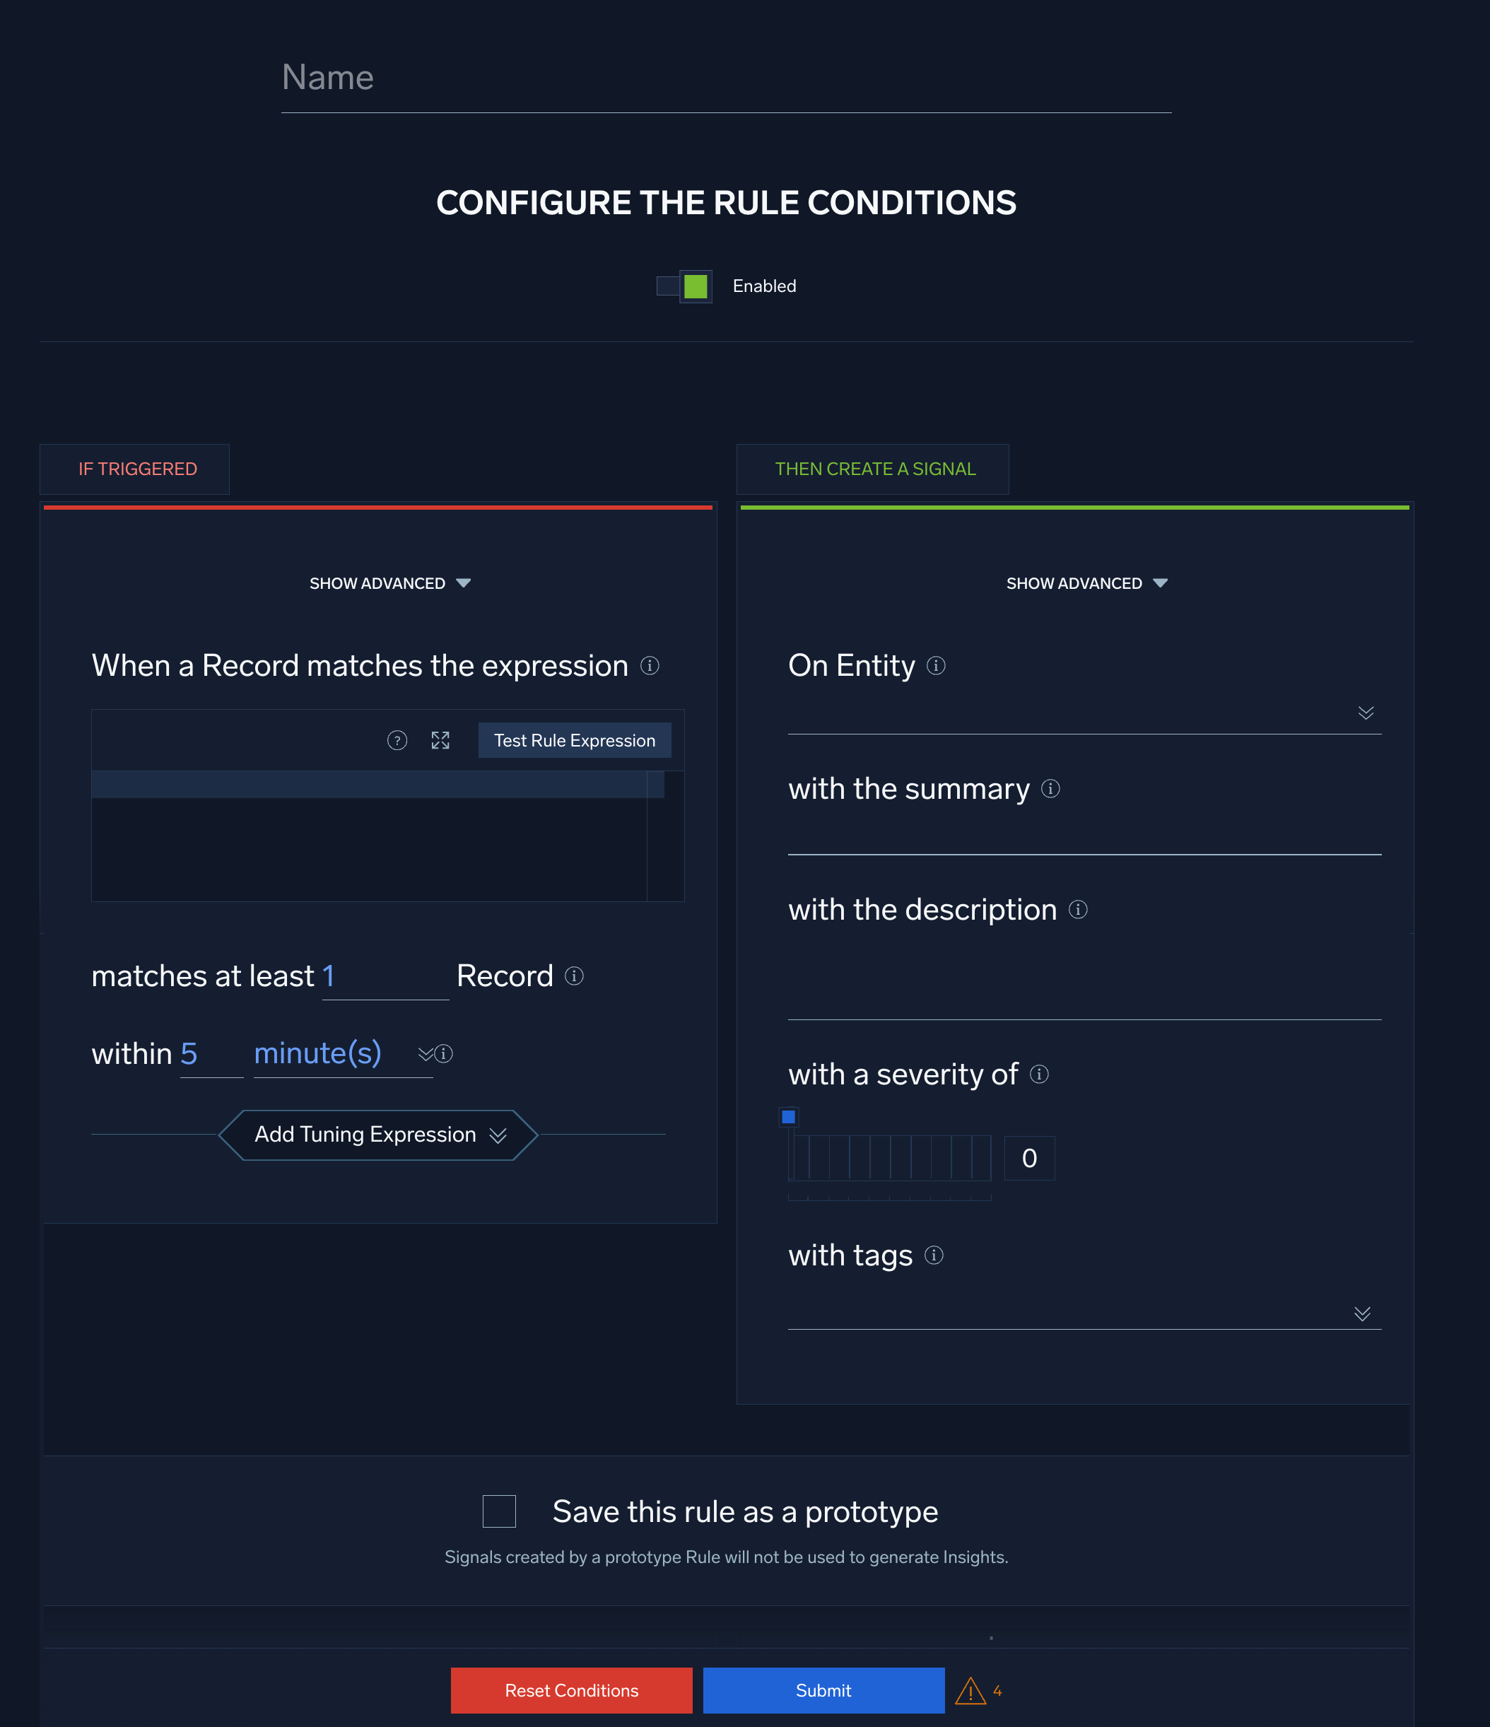View info about severity levels
1490x1727 pixels.
point(1040,1075)
